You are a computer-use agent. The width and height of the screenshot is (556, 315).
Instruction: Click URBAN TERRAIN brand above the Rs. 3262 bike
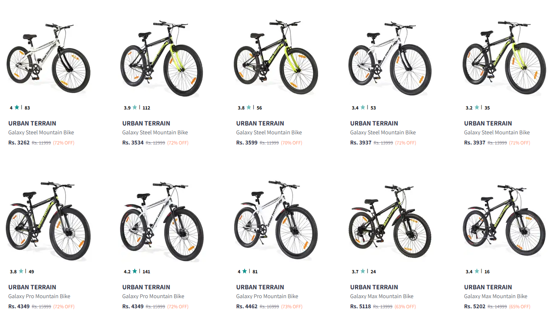click(32, 123)
